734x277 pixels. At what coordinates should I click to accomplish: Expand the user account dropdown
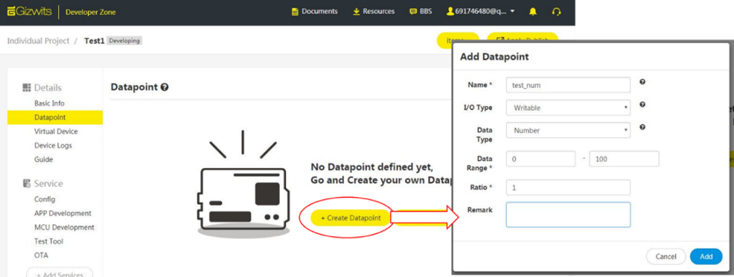pos(481,11)
